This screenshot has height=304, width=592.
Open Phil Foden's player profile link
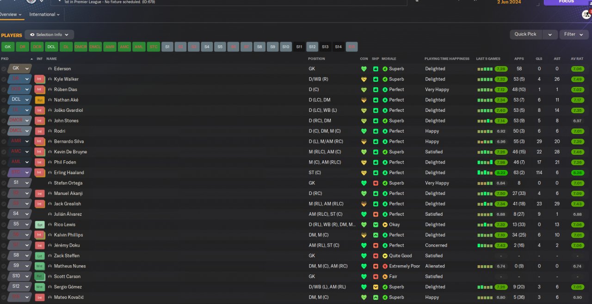pos(65,162)
